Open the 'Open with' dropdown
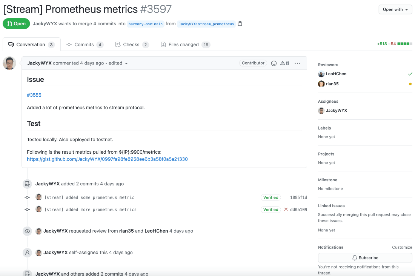This screenshot has height=276, width=415. click(395, 9)
